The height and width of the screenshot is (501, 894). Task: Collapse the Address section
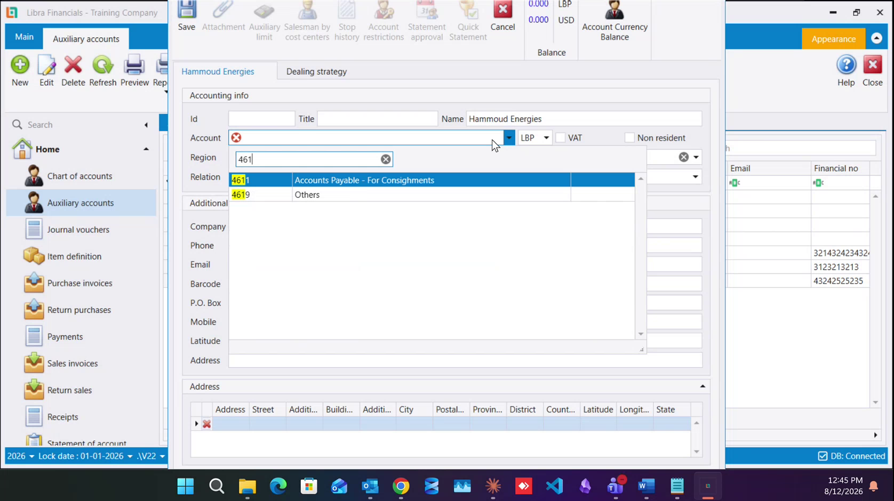tap(703, 386)
